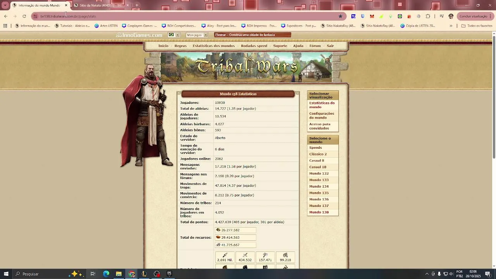The width and height of the screenshot is (496, 279).
Task: Click the swordsman unit icon 434.532
Action: (x=245, y=255)
